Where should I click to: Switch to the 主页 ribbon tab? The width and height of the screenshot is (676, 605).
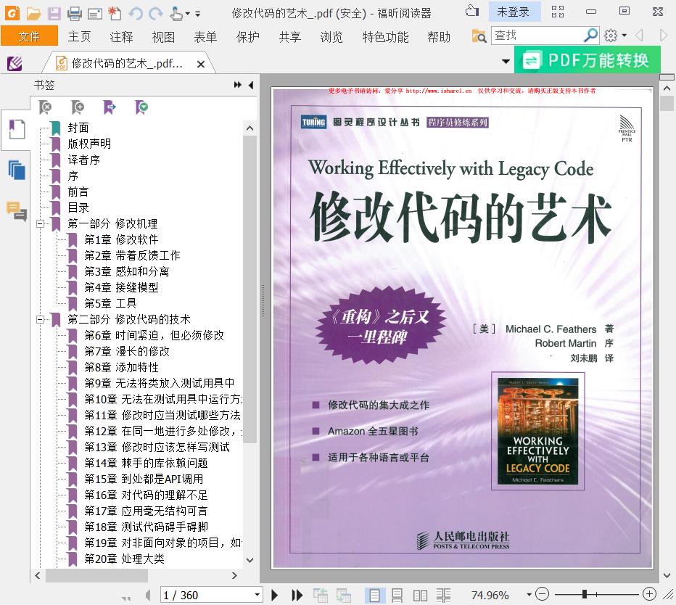(79, 37)
